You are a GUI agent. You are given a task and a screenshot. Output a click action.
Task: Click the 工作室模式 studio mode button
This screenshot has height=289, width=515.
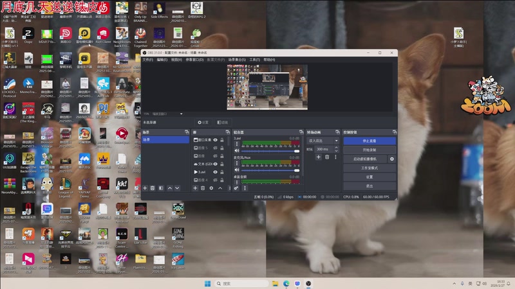[370, 168]
